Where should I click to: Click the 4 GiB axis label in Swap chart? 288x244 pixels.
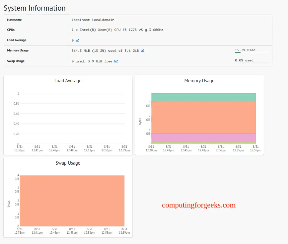[17, 177]
